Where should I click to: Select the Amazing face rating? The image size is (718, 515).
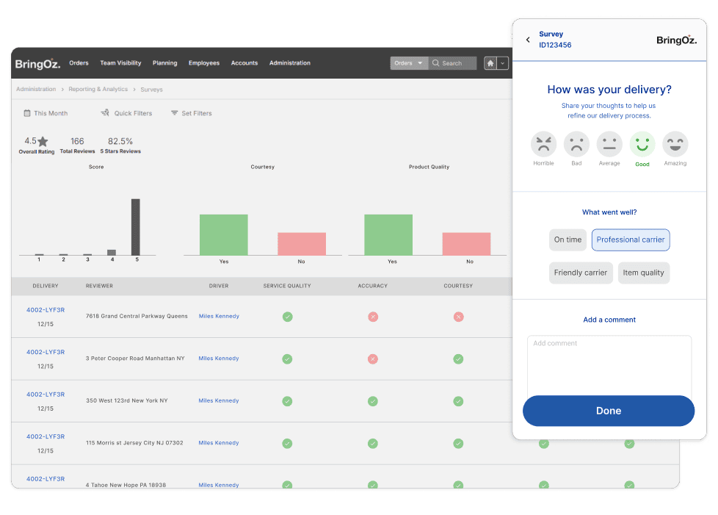pos(675,144)
